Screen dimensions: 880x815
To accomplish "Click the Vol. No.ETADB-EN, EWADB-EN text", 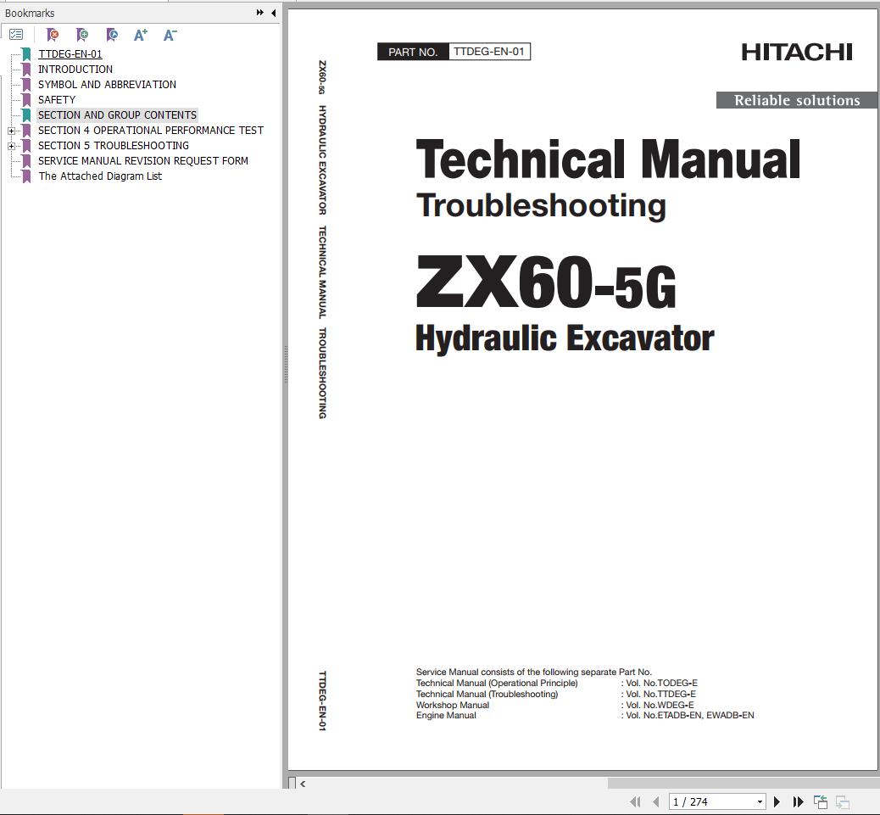I will pos(690,715).
